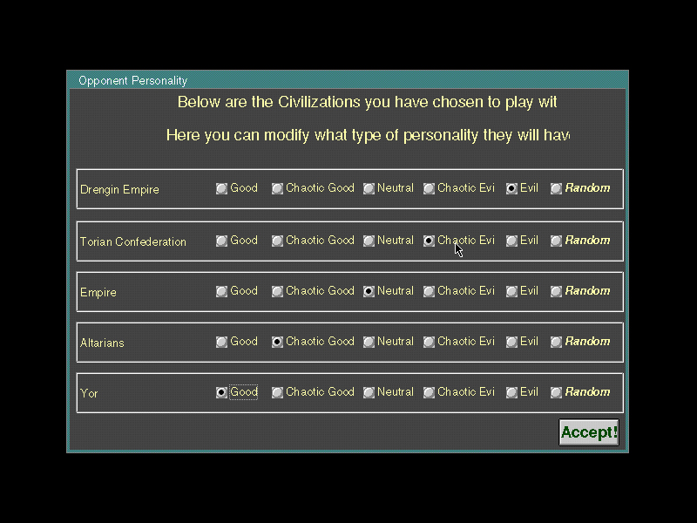
Task: Click the Accept! button
Action: pyautogui.click(x=589, y=432)
